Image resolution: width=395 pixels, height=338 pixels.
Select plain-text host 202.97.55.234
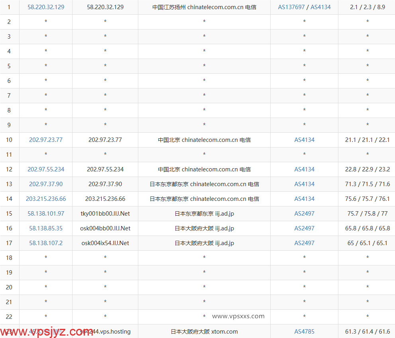(x=105, y=169)
